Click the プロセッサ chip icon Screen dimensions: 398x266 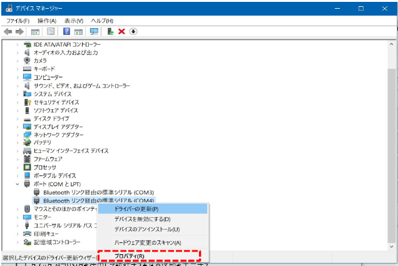pos(27,167)
